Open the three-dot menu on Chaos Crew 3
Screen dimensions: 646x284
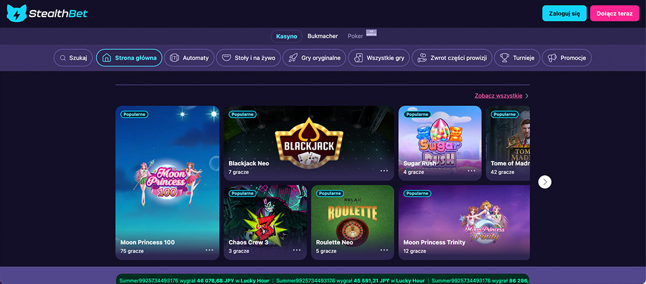(x=297, y=250)
